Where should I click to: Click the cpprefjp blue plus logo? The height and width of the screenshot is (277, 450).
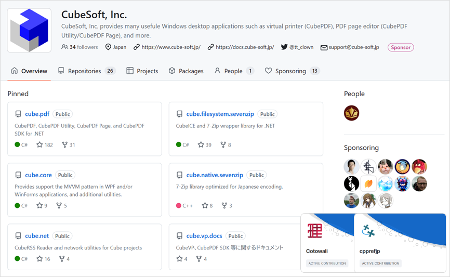pos(368,231)
